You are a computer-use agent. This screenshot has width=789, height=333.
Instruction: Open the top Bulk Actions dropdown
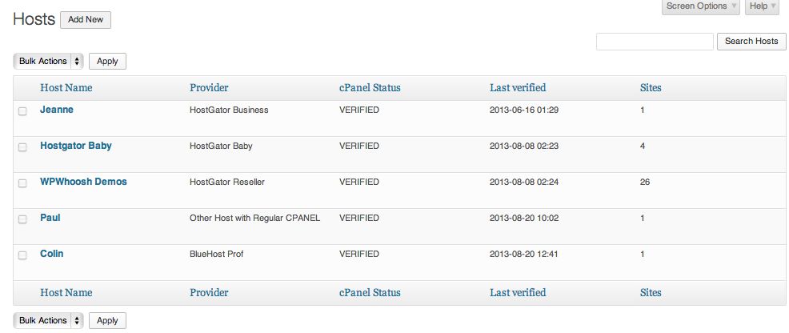pyautogui.click(x=48, y=62)
